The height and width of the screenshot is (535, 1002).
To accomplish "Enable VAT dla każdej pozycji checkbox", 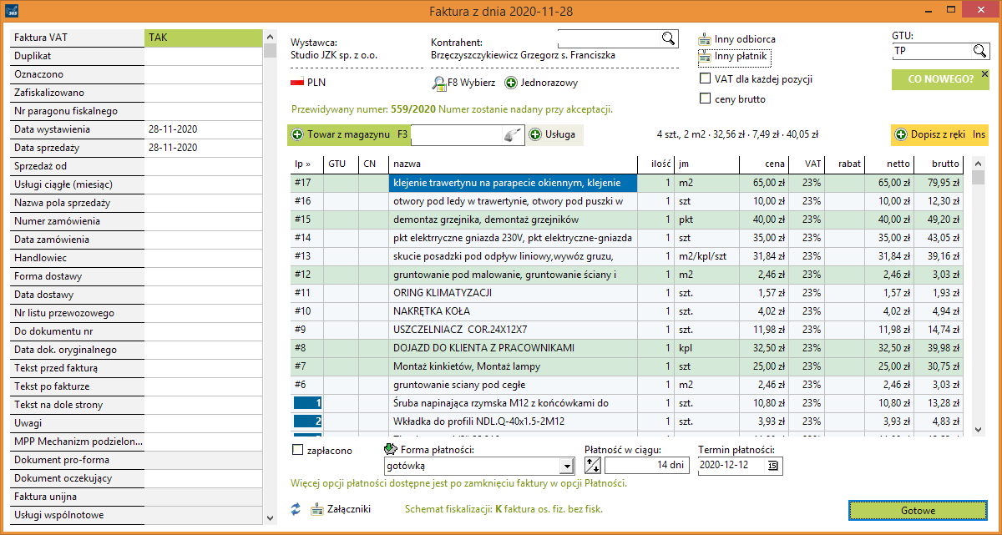I will tap(705, 79).
